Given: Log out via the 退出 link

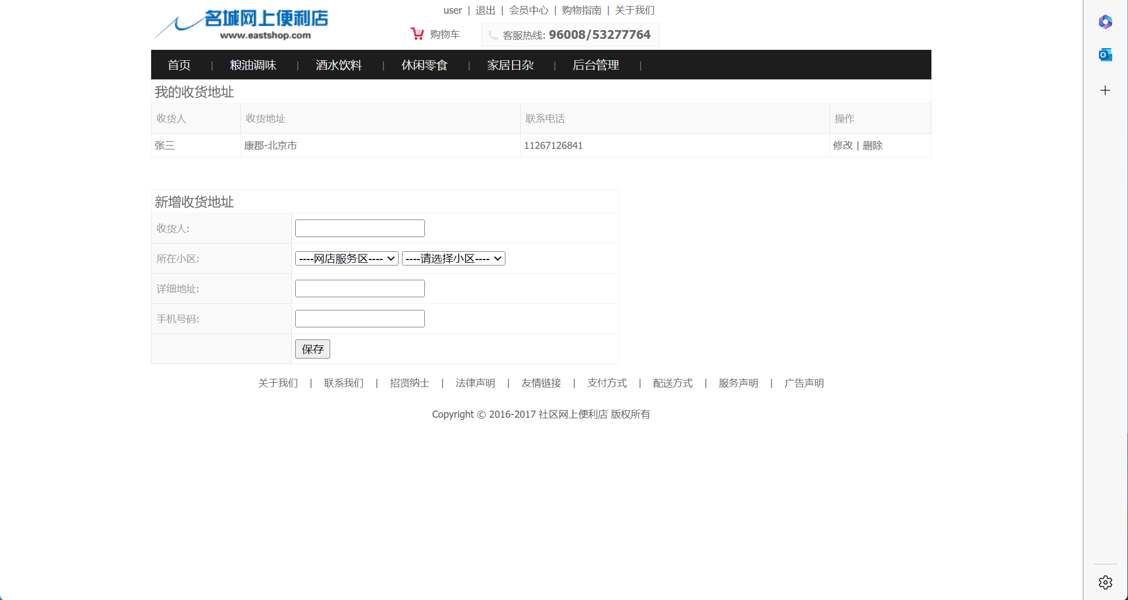Looking at the screenshot, I should (484, 10).
